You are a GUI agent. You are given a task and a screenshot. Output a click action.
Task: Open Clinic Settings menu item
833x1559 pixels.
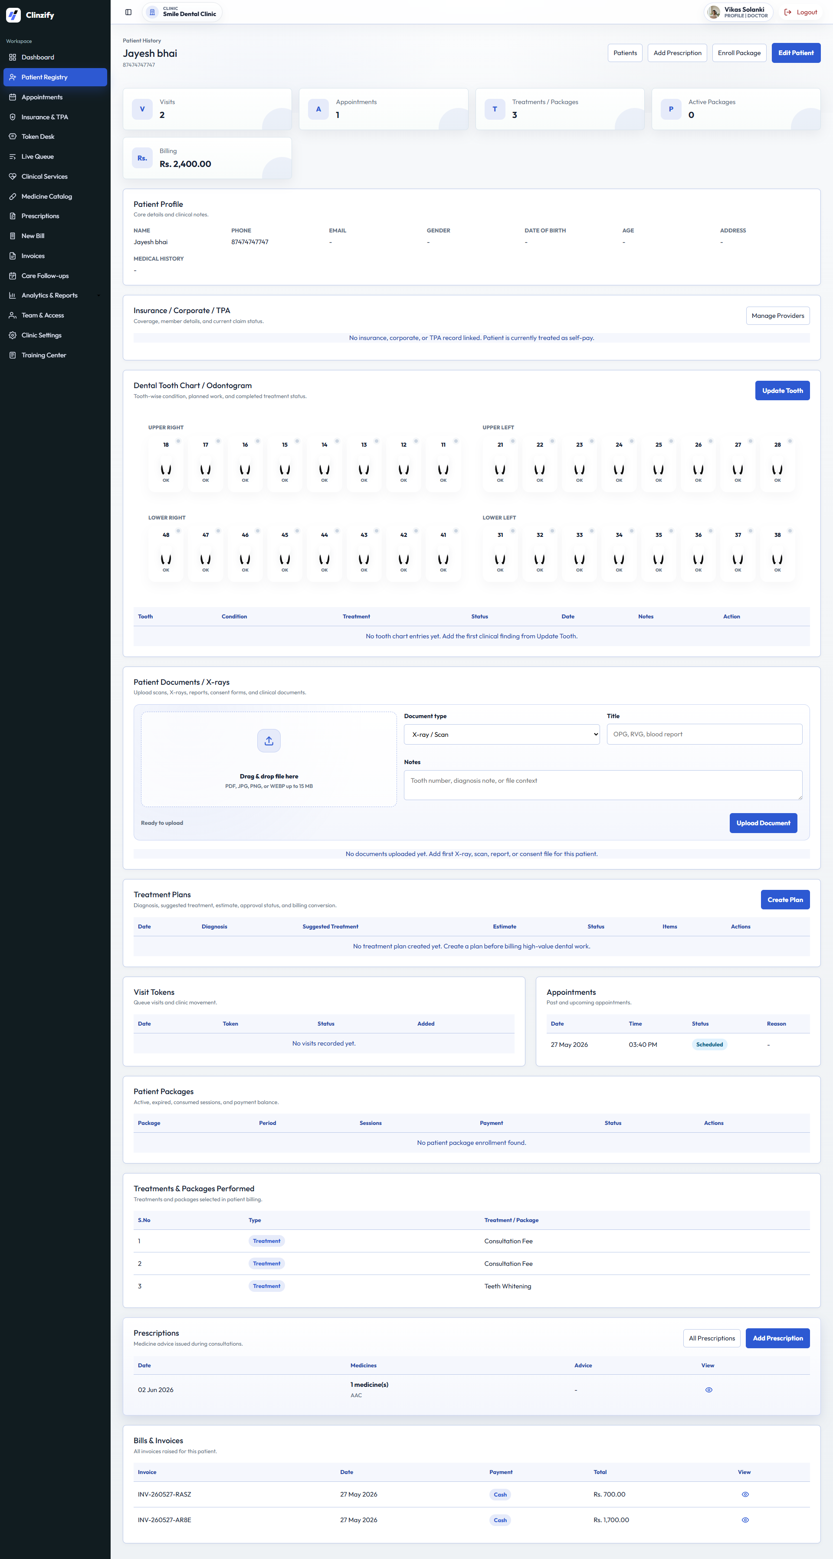click(x=55, y=335)
